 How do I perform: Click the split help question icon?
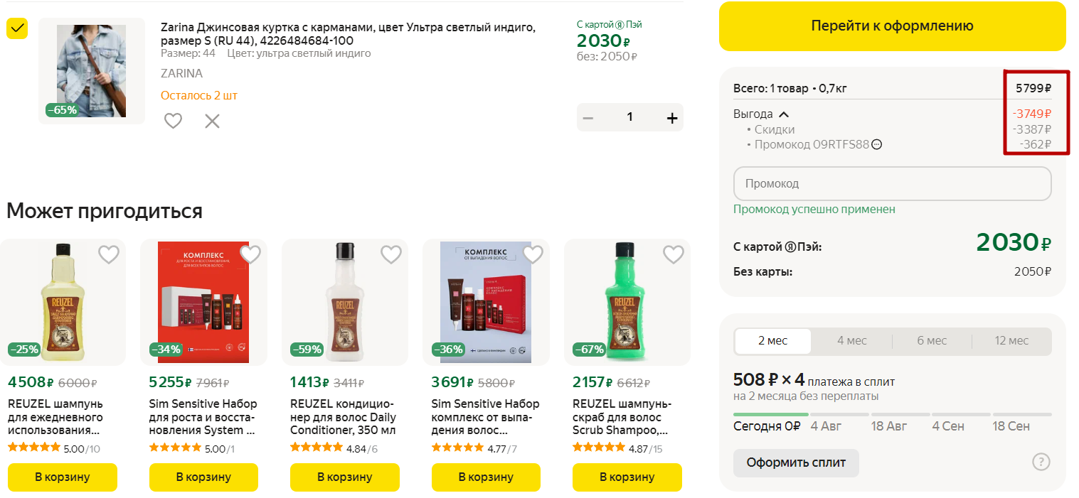[x=1041, y=462]
